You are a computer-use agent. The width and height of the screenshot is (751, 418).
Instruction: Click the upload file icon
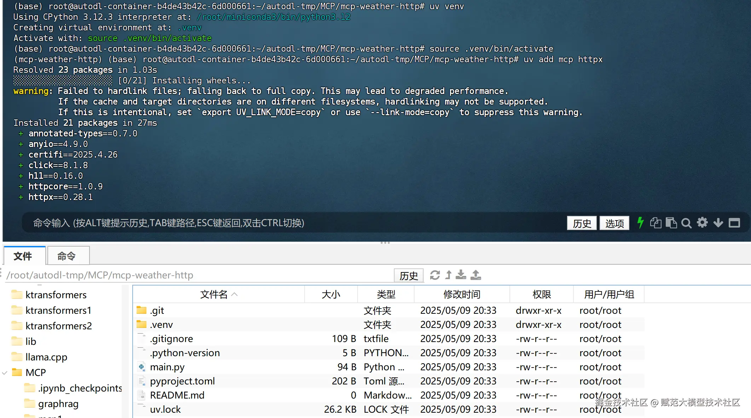click(476, 275)
